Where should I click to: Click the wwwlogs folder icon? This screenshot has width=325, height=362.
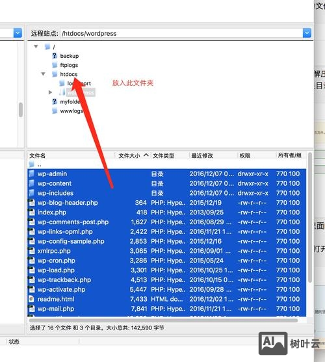point(55,110)
